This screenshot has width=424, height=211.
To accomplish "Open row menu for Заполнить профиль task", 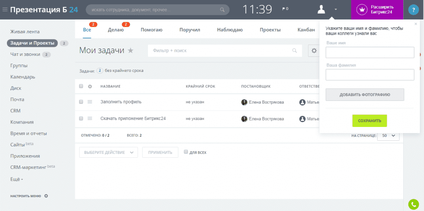I will [90, 102].
